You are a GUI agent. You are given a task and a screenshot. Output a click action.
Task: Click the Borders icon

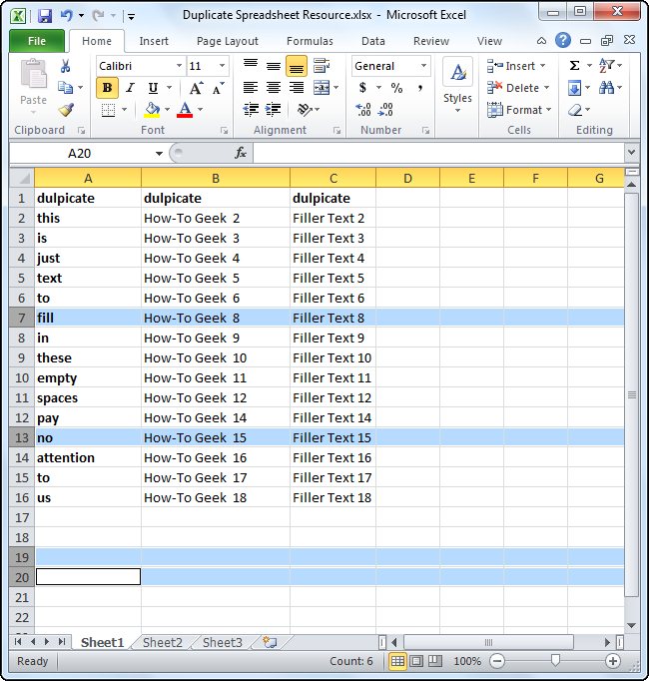click(108, 110)
